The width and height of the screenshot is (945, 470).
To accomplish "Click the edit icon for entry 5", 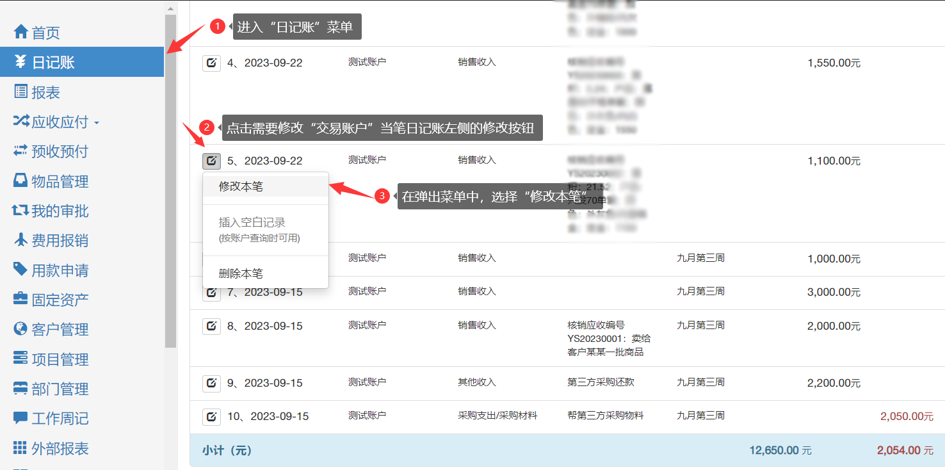I will [x=211, y=161].
